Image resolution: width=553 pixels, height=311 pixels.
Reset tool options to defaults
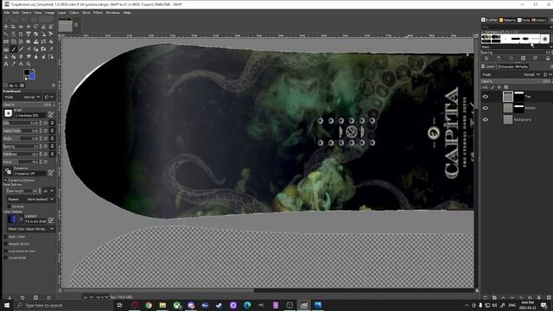(x=48, y=297)
